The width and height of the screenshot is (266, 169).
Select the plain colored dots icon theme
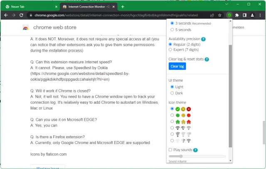[172, 115]
